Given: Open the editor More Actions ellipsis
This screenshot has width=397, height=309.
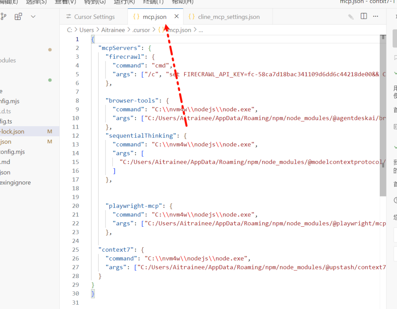Looking at the screenshot, I should 375,16.
